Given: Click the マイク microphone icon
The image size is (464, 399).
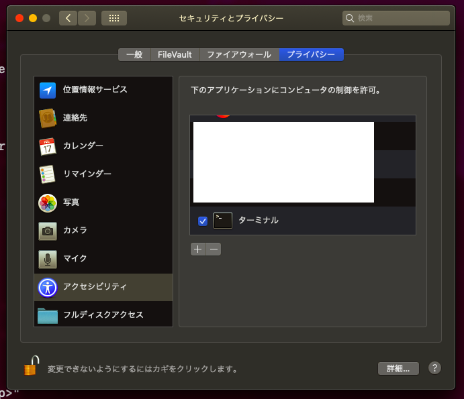Looking at the screenshot, I should pyautogui.click(x=48, y=260).
